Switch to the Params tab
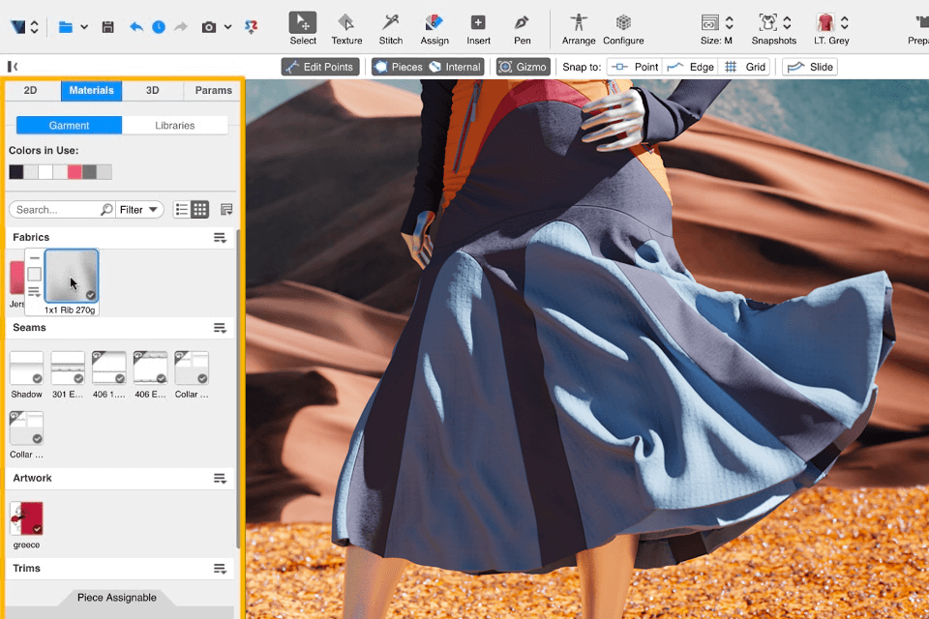Screen dimensions: 929x619 tap(213, 90)
